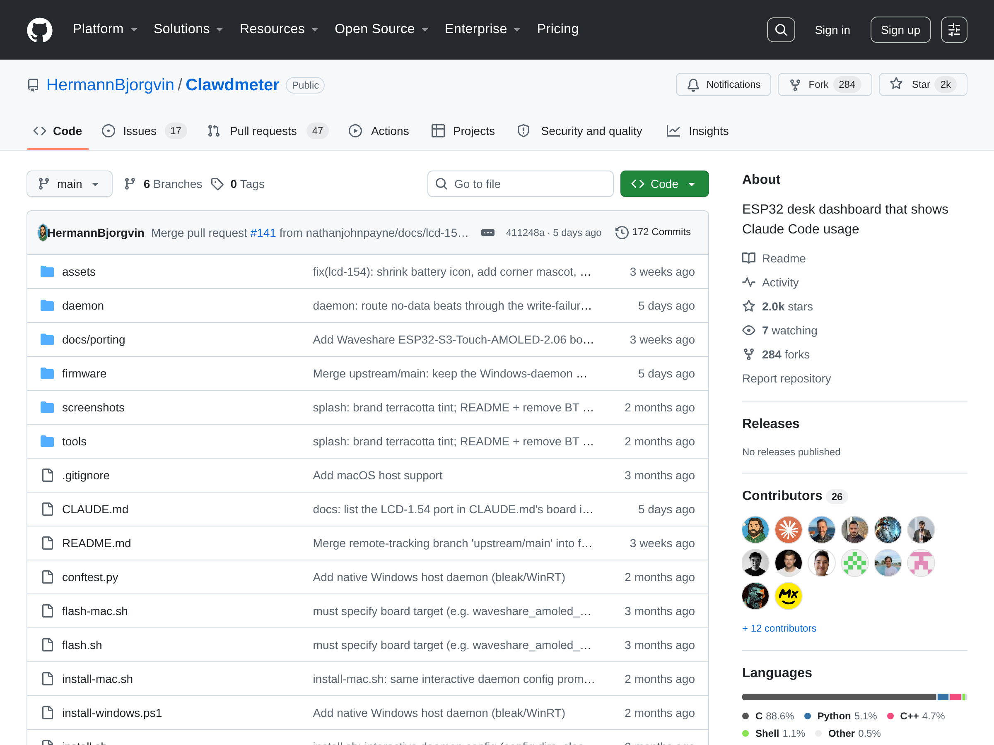Click the Star icon on the Star button
Image resolution: width=994 pixels, height=745 pixels.
click(896, 84)
